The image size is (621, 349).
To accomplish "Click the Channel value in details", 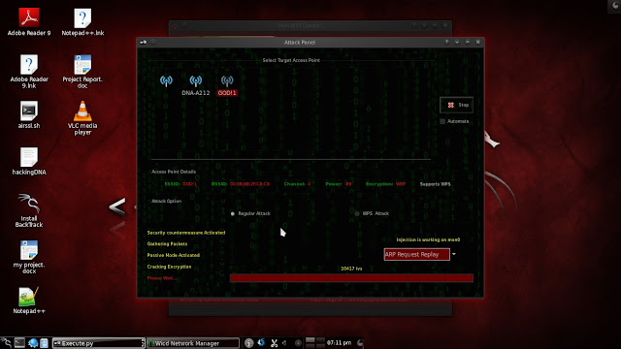I will (x=309, y=184).
